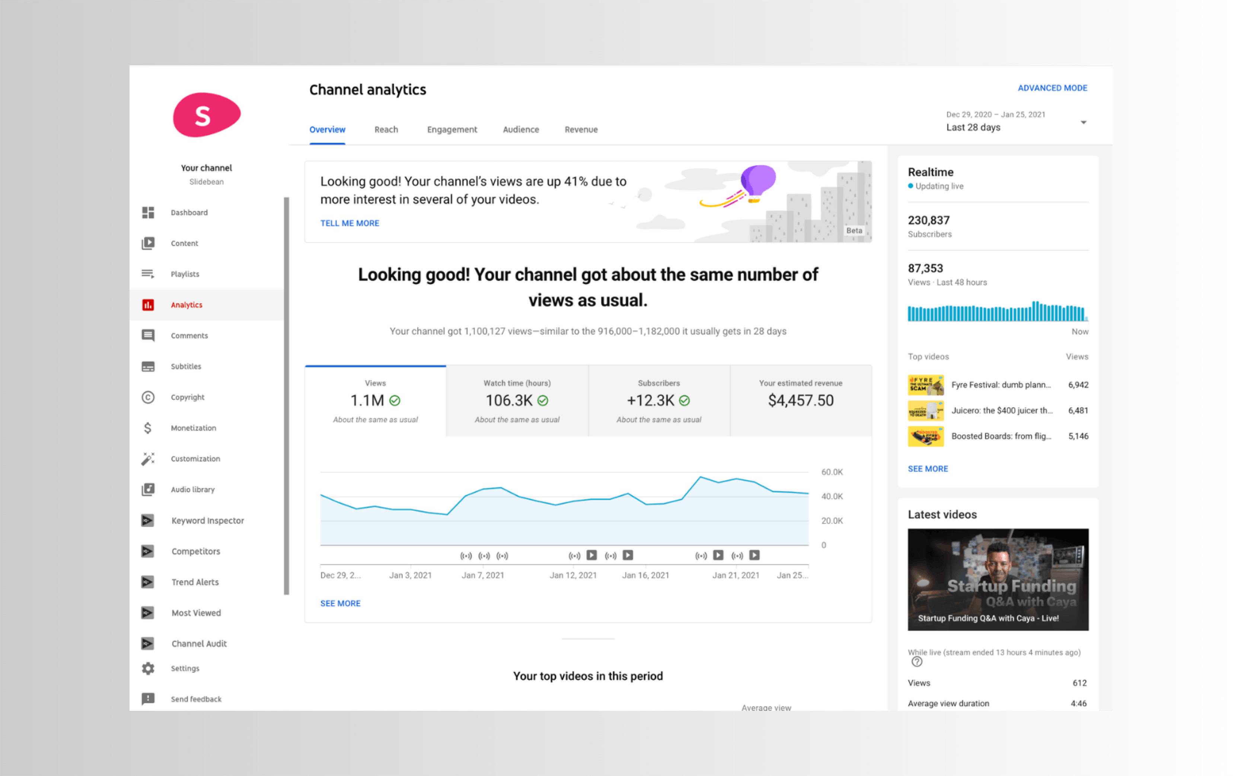The height and width of the screenshot is (776, 1241).
Task: Open the Customization panel
Action: (195, 458)
